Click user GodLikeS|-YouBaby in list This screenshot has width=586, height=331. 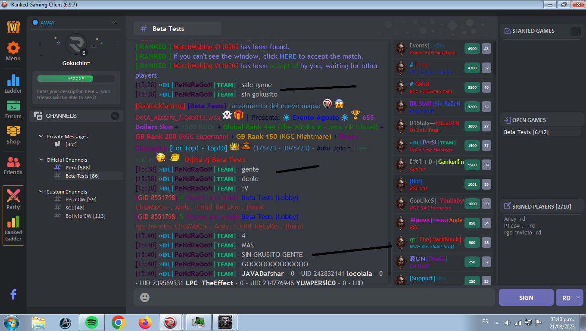click(436, 200)
